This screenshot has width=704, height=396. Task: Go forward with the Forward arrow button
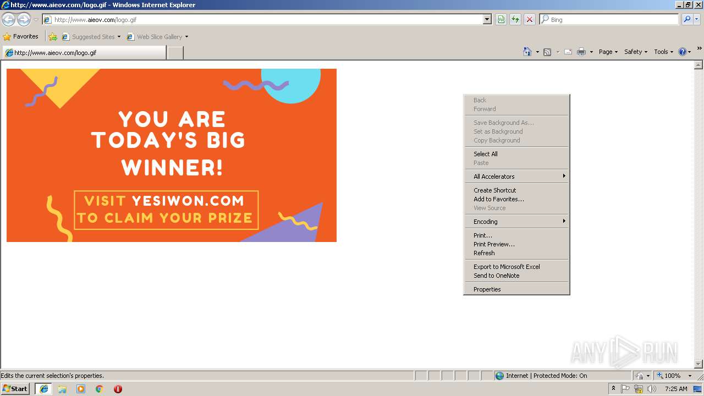(24, 19)
